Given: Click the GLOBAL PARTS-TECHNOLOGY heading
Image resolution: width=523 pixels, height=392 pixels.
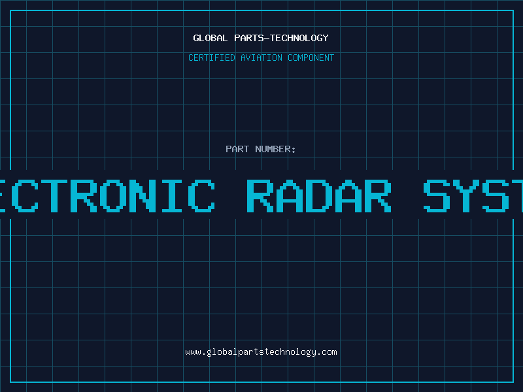Looking at the screenshot, I should click(261, 38).
